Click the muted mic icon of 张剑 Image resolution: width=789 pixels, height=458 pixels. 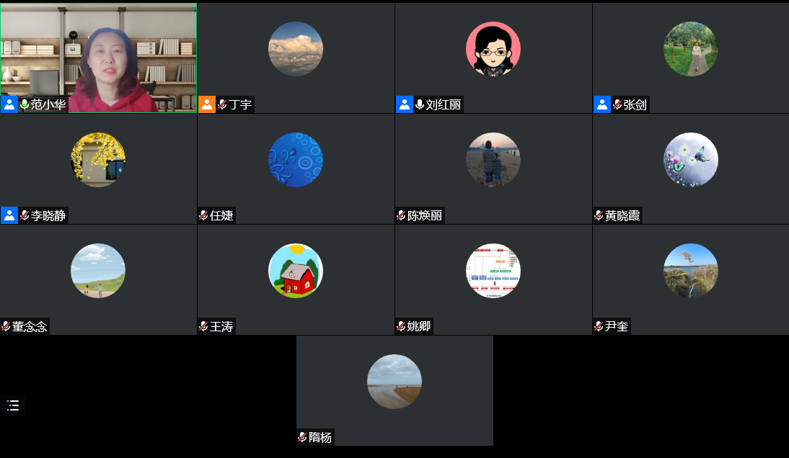pyautogui.click(x=617, y=104)
